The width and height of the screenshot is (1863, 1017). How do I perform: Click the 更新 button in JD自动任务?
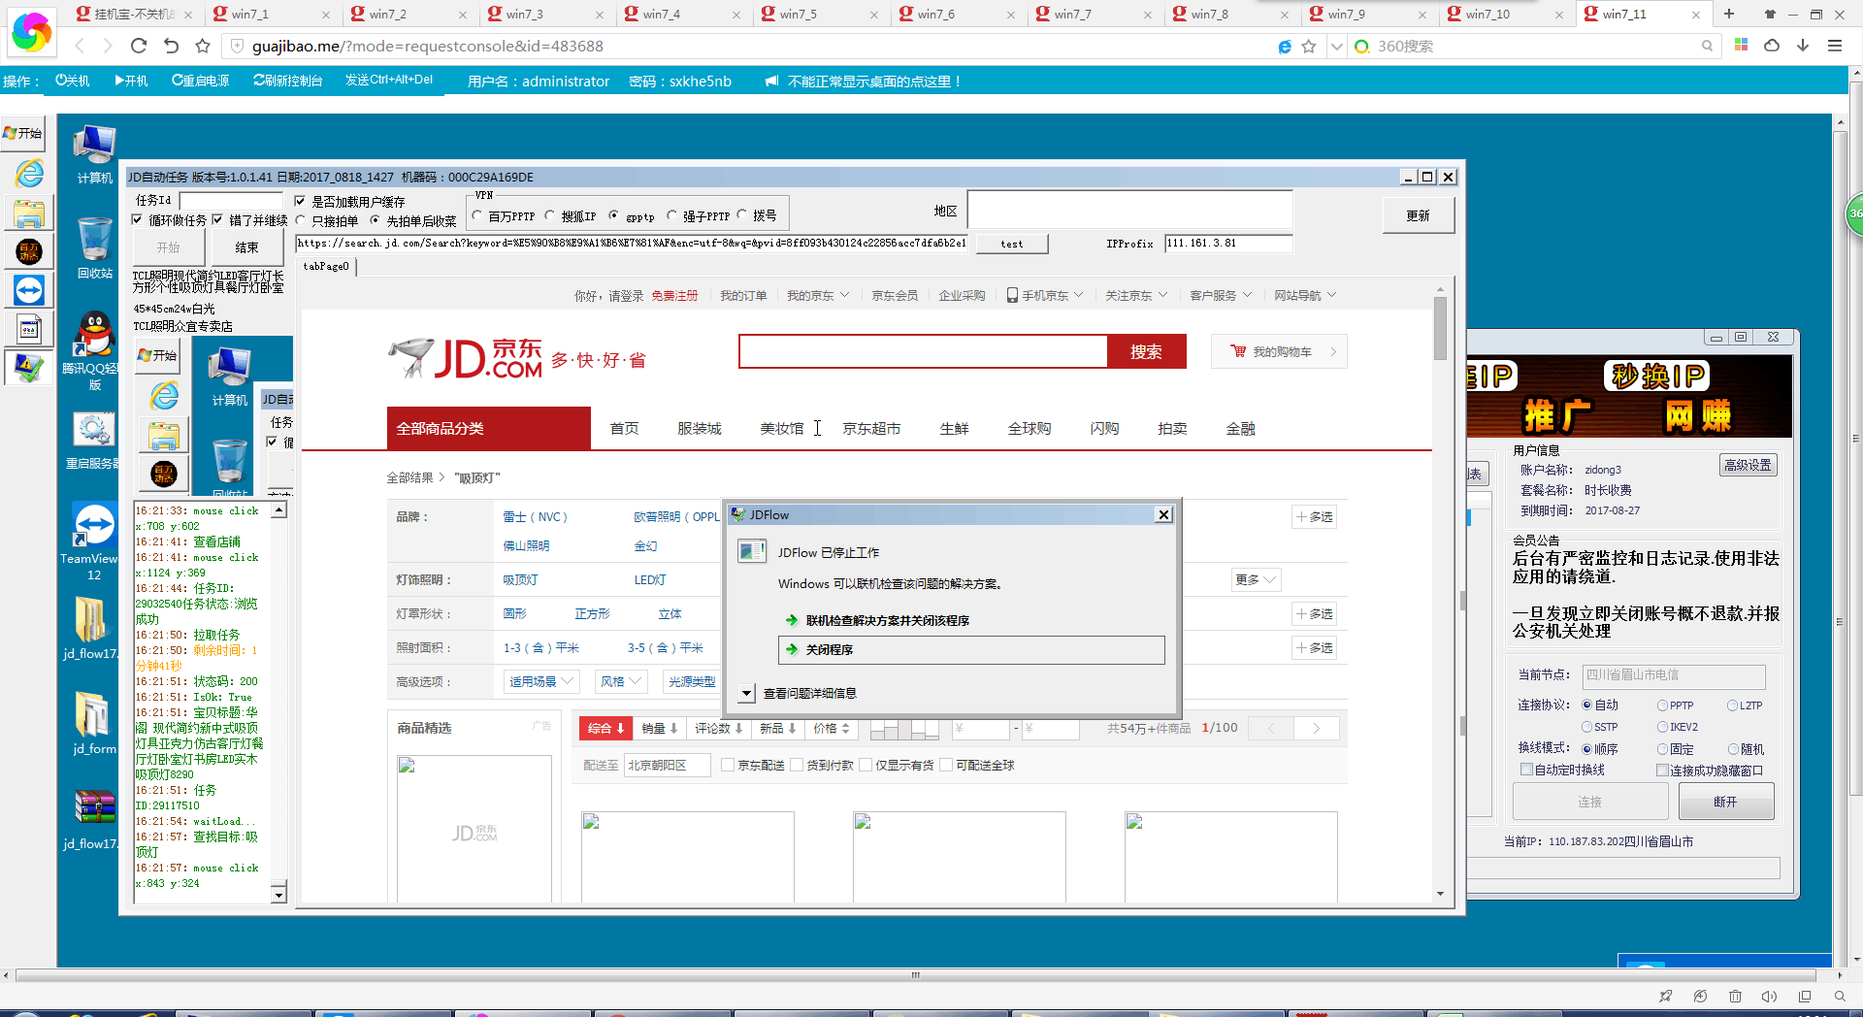point(1418,215)
